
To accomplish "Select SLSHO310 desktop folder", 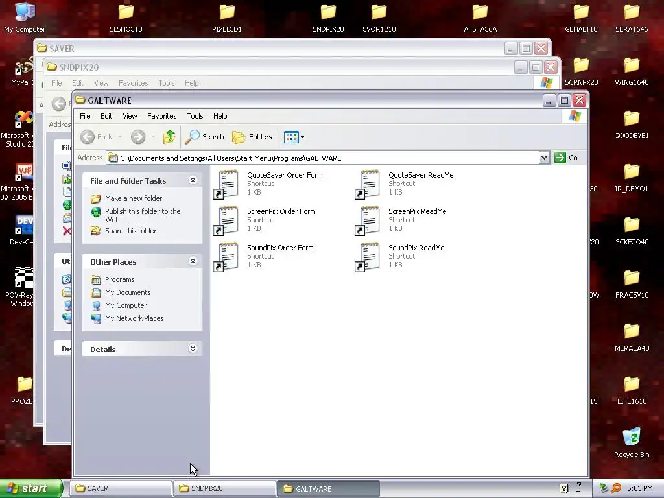I will click(x=126, y=18).
